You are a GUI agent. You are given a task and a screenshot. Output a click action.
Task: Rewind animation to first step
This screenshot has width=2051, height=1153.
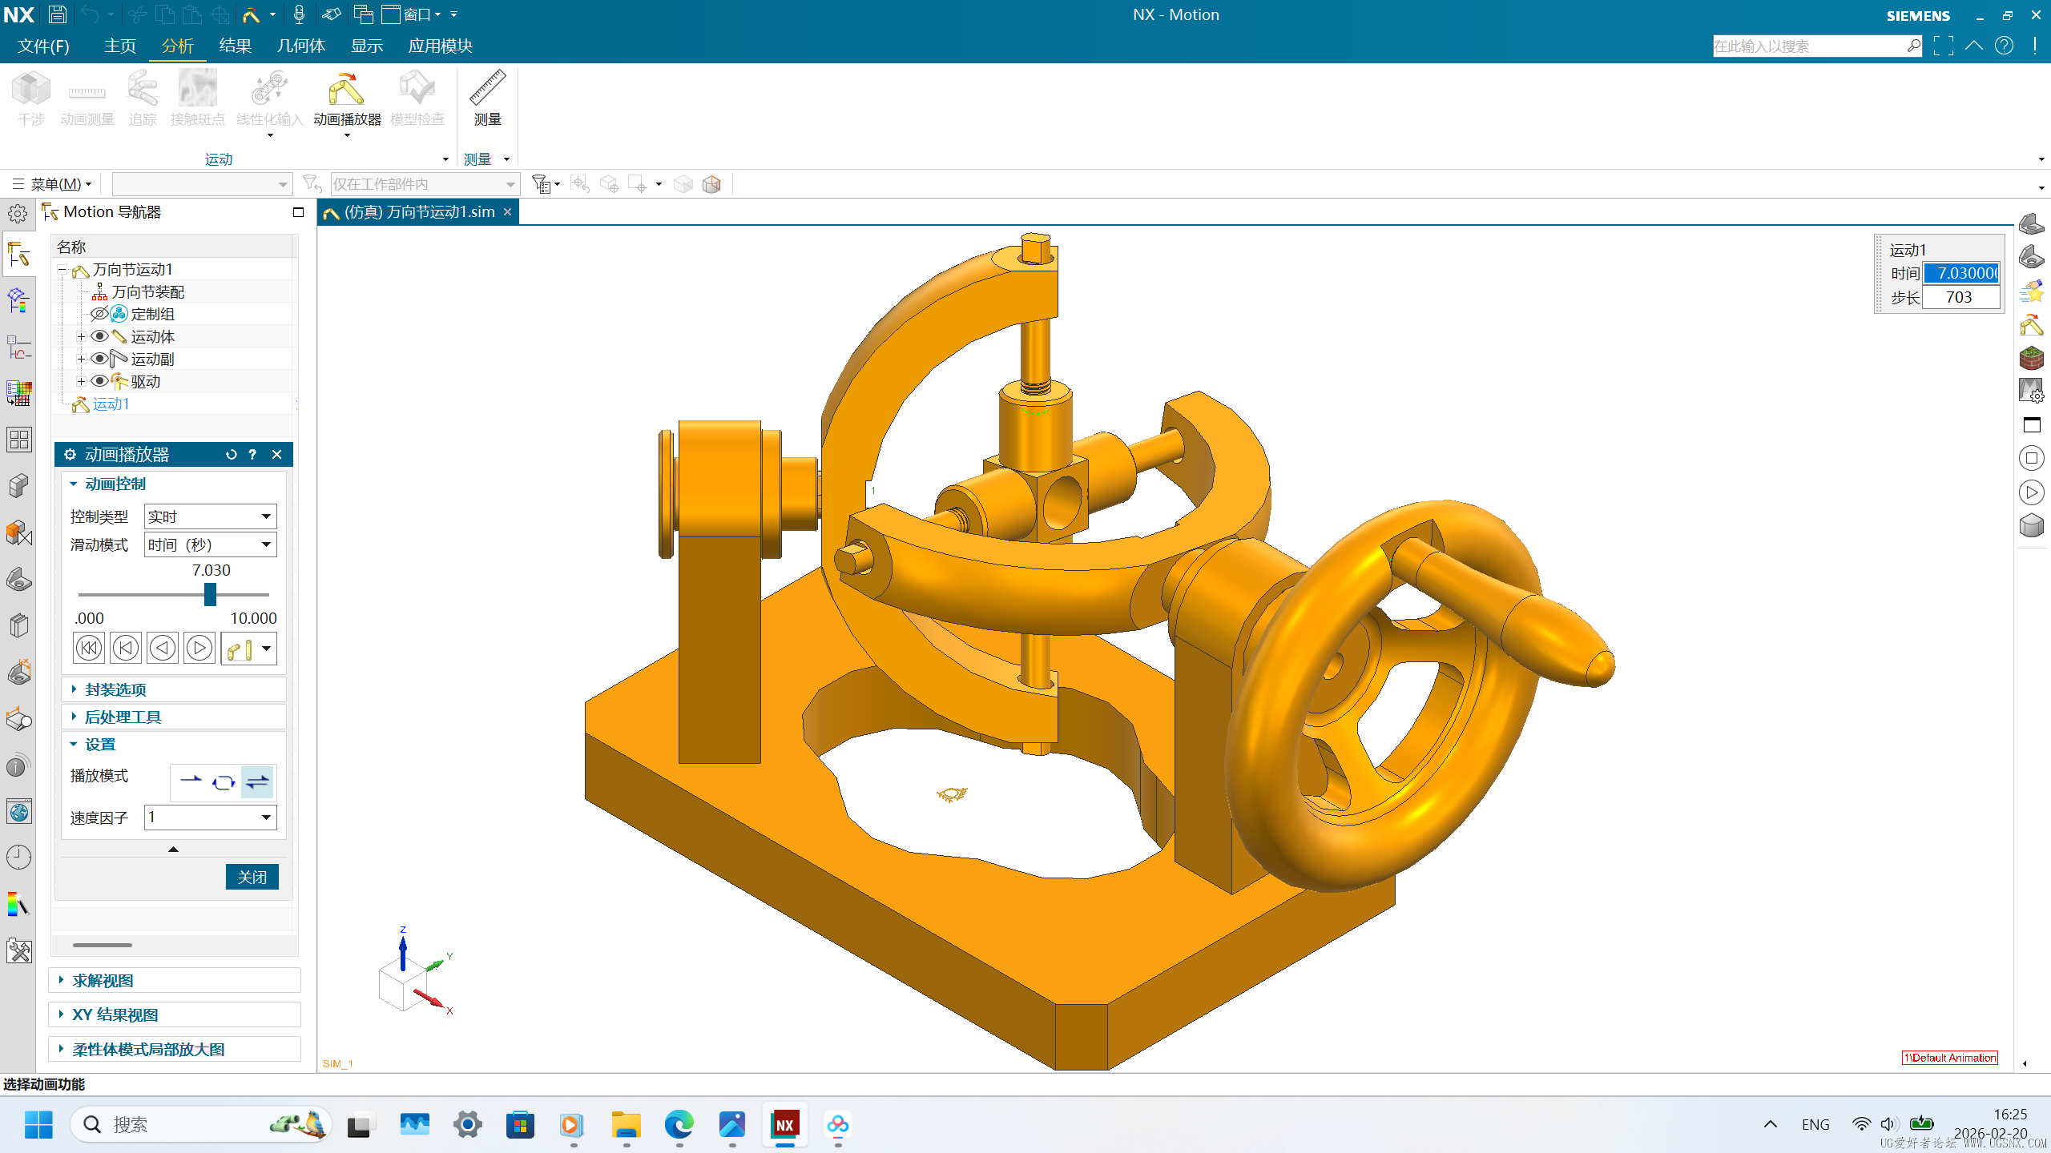tap(89, 648)
